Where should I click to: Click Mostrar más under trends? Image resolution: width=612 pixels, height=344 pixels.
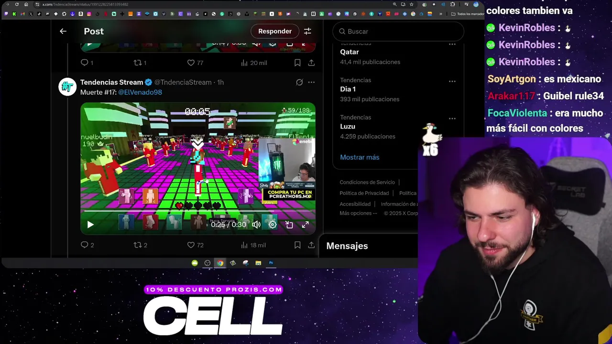point(360,157)
